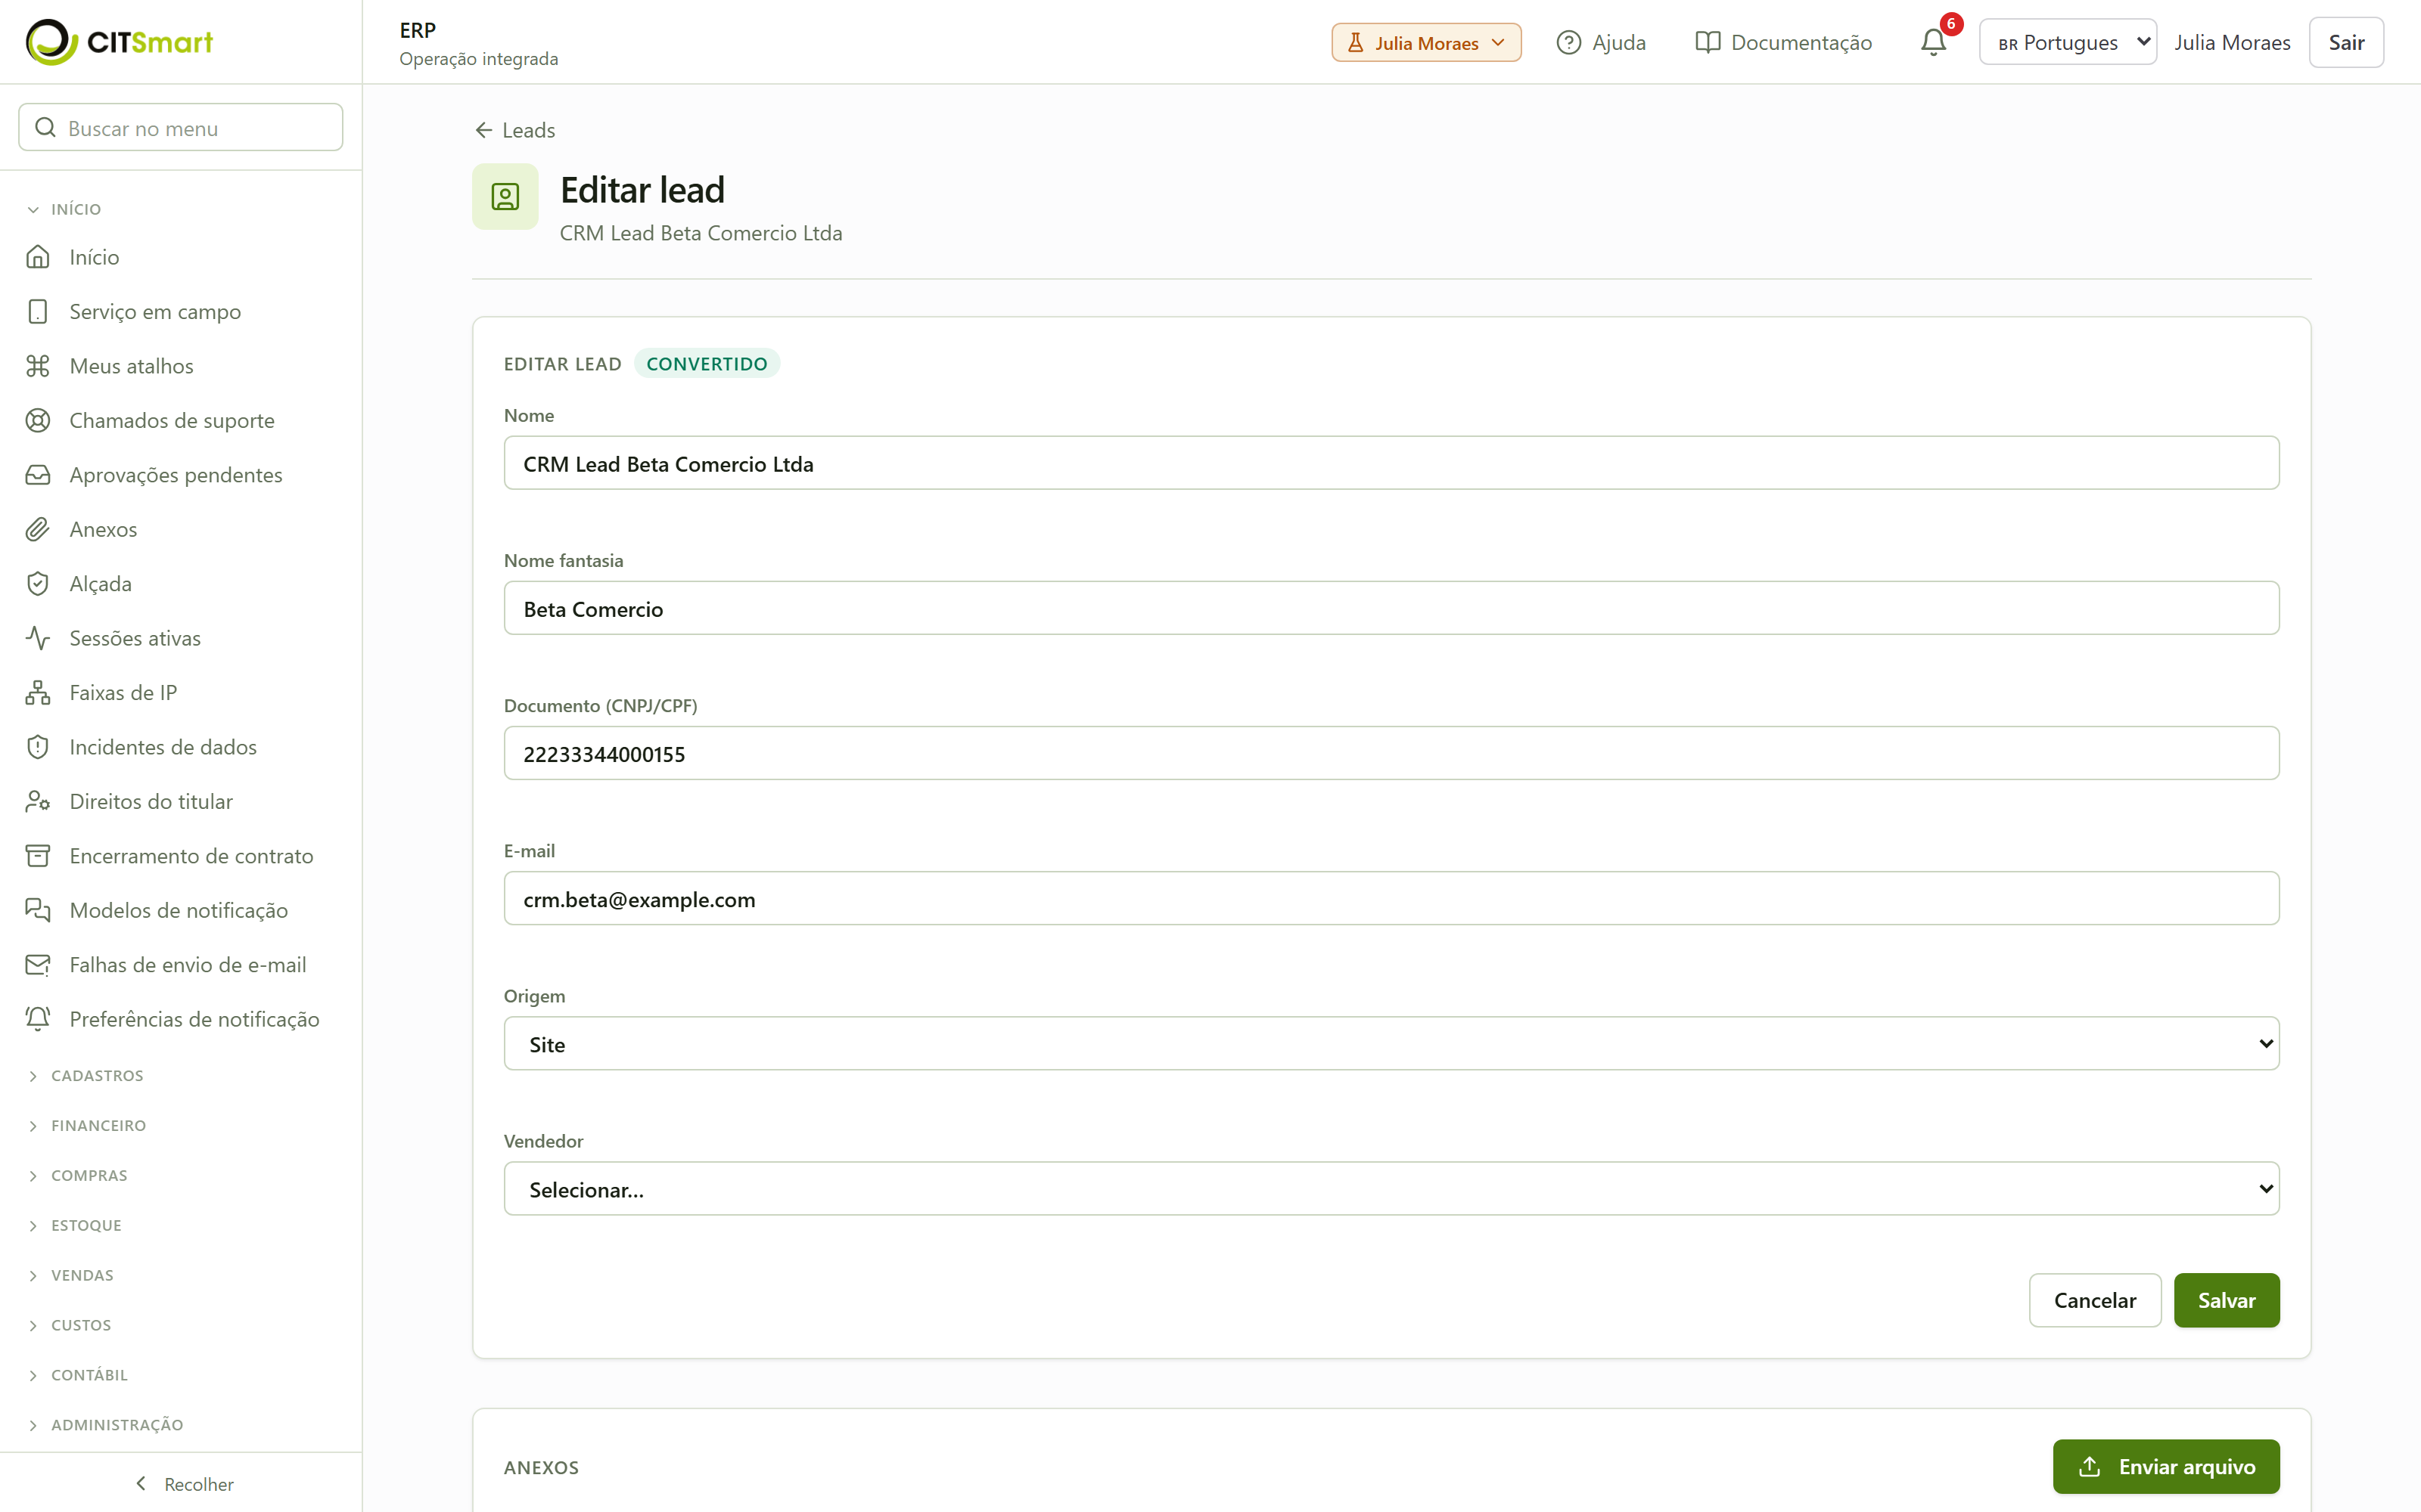Open Alçada shield icon

click(38, 584)
